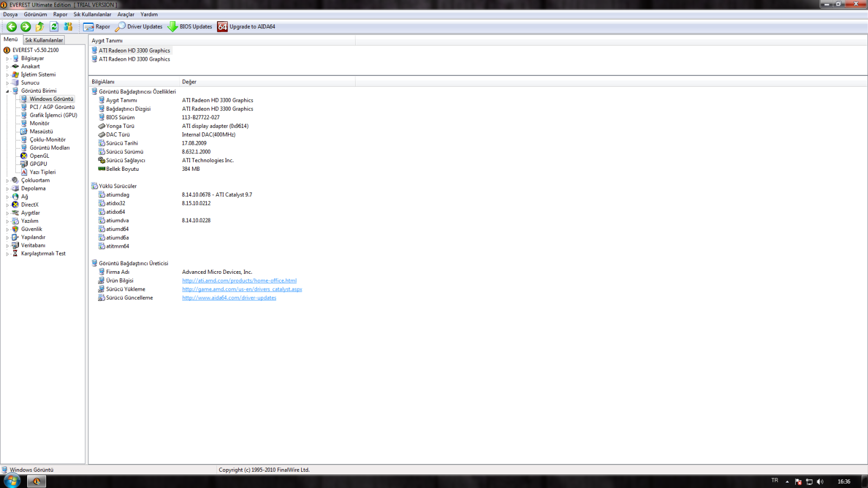868x488 pixels.
Task: Select OpenGL tree item
Action: coord(39,156)
